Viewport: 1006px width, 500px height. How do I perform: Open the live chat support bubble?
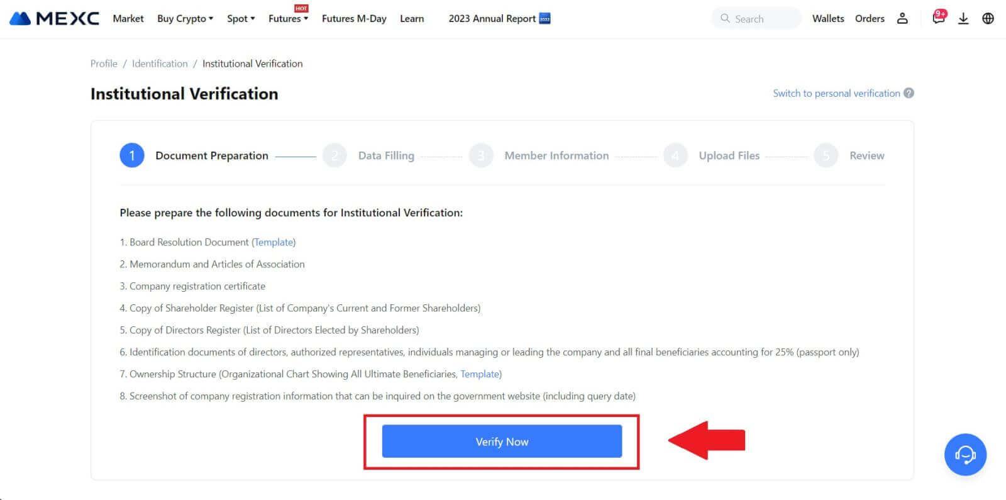pos(966,455)
